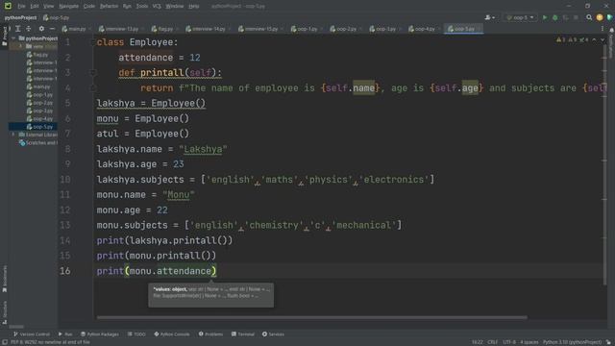
Task: Click the inspections warnings count widget
Action: [x=573, y=39]
